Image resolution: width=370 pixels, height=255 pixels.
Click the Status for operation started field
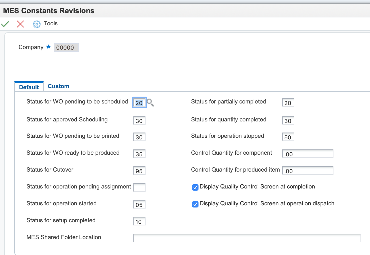[139, 205]
